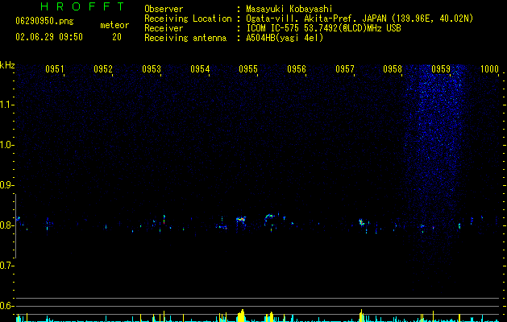Viewport: 507px width, 322px height.
Task: Select the Ogata-vill. Akita-Pref. JAPAN location text
Action: [x=359, y=19]
